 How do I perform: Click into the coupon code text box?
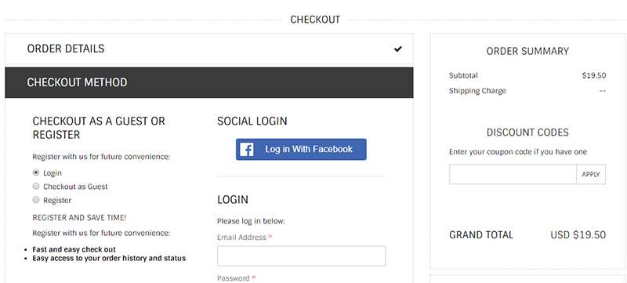(x=513, y=174)
